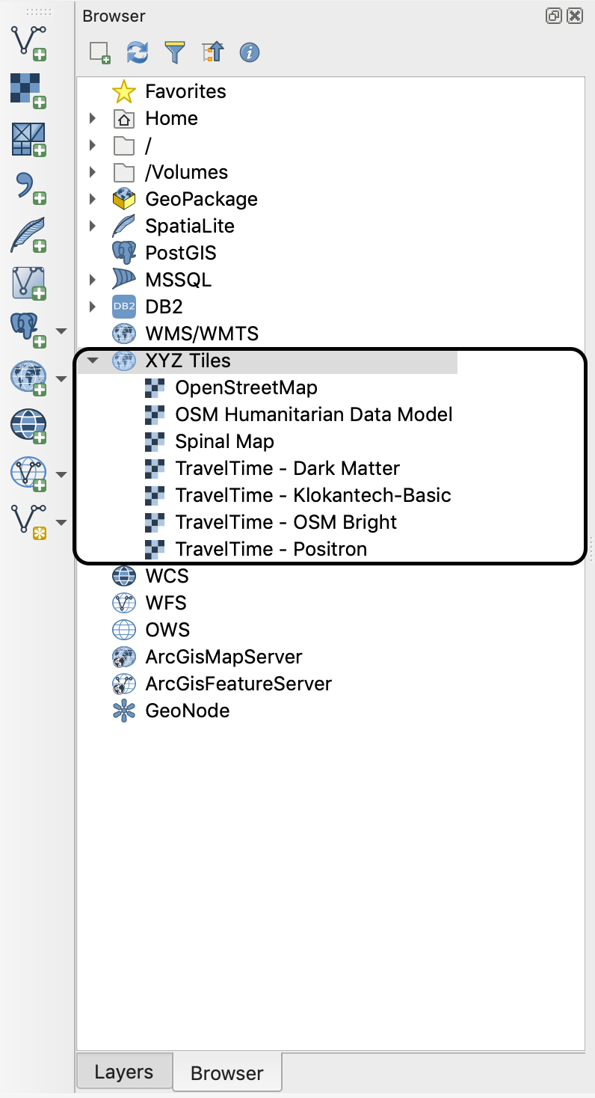
Task: Open dropdown arrow beside PostGIS toolbar icon
Action: (61, 331)
